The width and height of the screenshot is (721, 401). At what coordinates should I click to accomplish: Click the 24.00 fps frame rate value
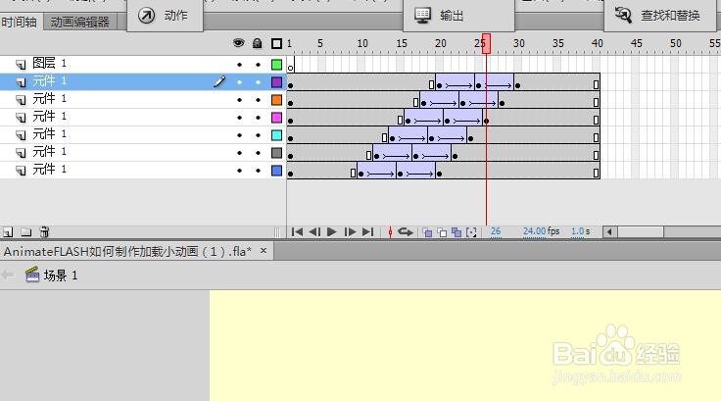(534, 231)
